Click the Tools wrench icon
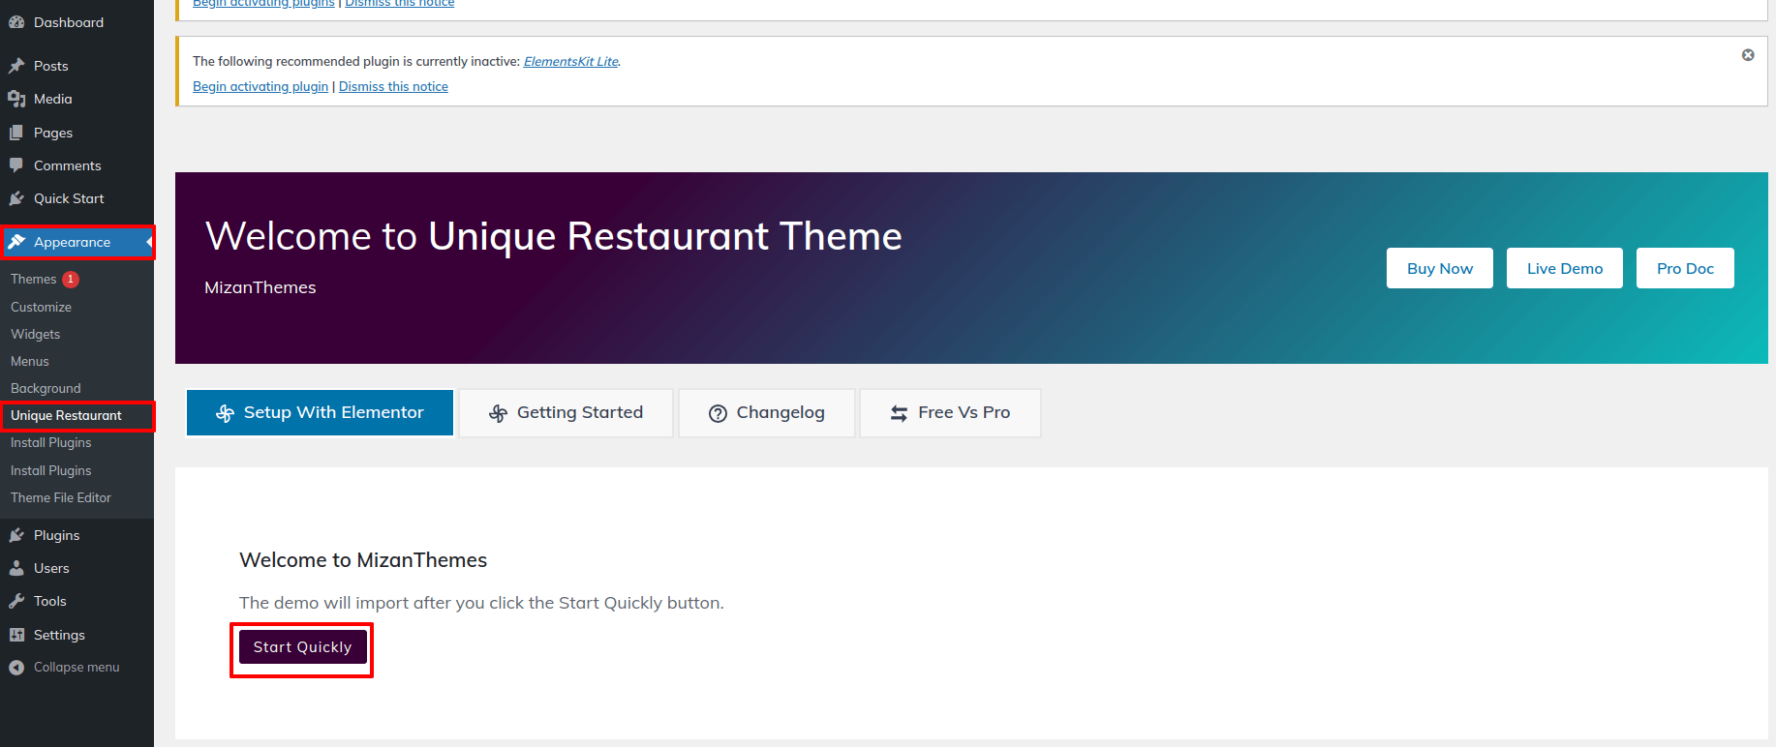 pos(16,601)
